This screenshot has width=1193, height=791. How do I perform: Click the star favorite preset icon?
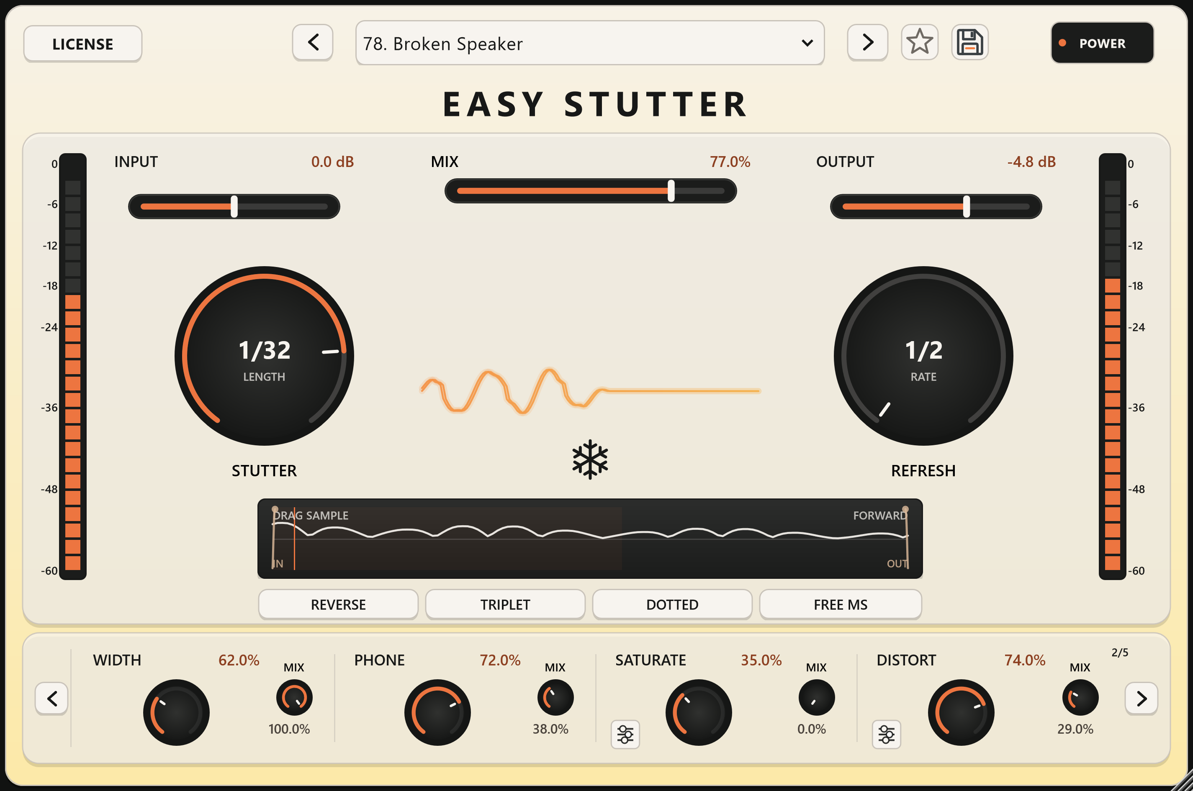click(x=919, y=42)
